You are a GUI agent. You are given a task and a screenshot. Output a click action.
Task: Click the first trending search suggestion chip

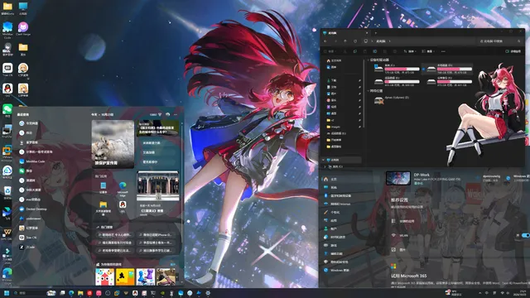coord(114,235)
